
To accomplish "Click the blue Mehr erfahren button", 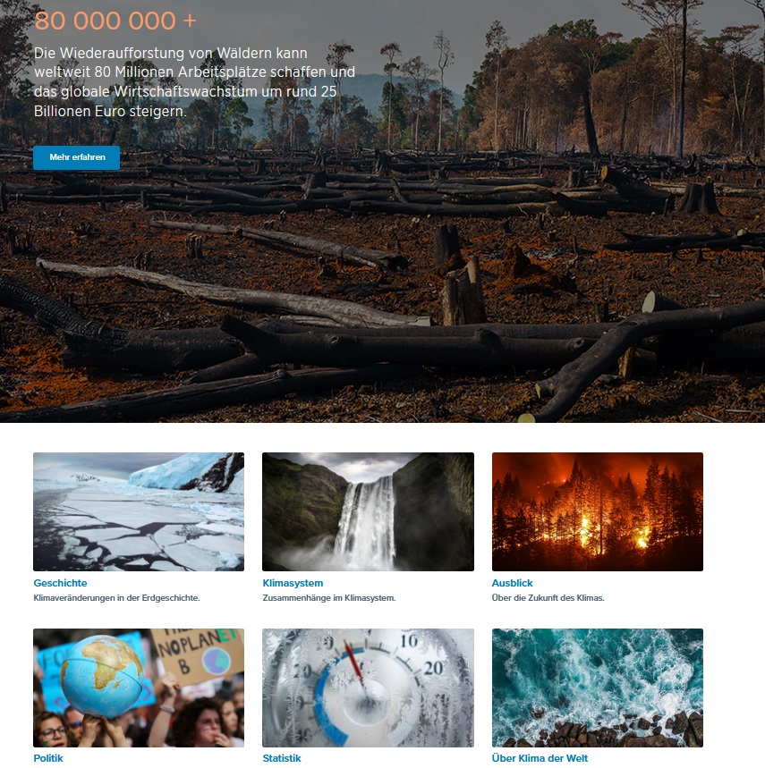I will pos(76,157).
